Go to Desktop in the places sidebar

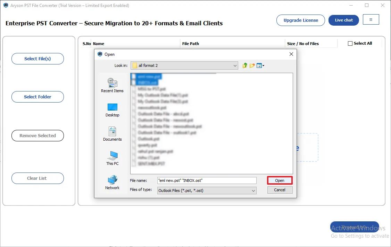(x=112, y=110)
